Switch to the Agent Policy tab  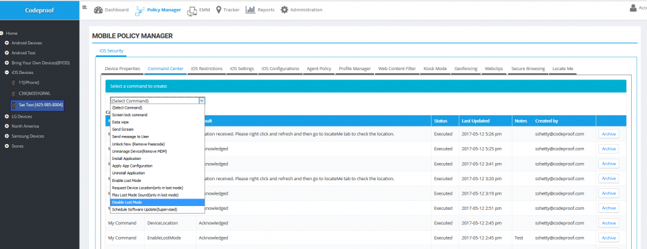click(x=319, y=68)
